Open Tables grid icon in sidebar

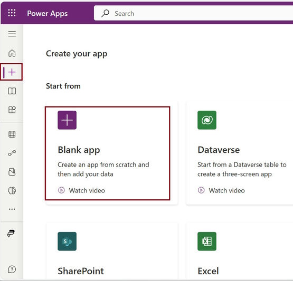point(12,134)
